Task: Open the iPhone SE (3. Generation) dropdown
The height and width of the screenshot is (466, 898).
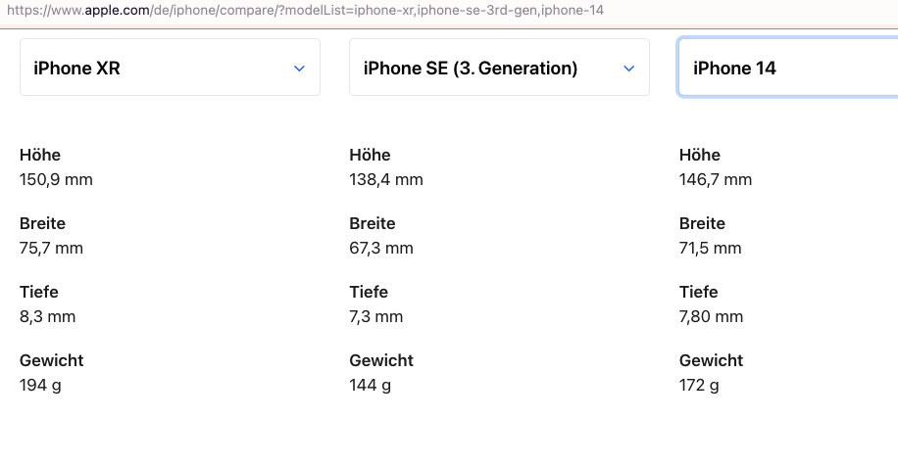Action: 499,68
